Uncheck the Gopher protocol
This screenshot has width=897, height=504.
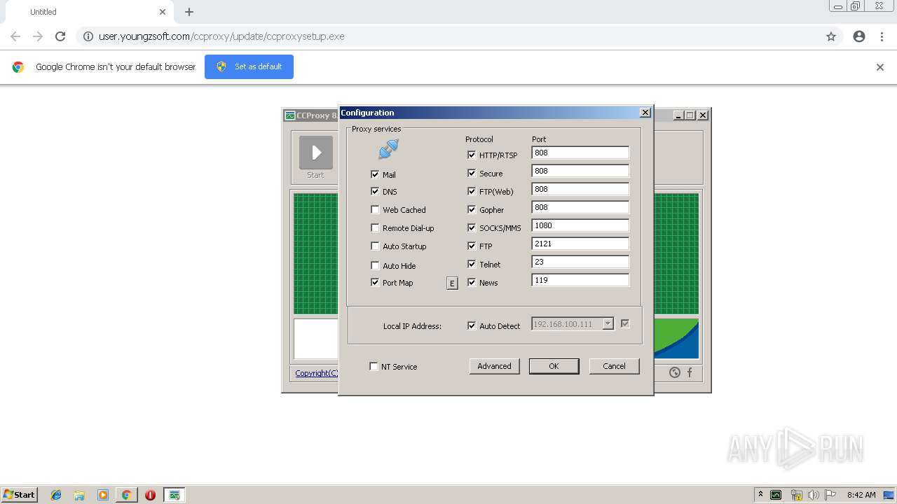point(472,209)
